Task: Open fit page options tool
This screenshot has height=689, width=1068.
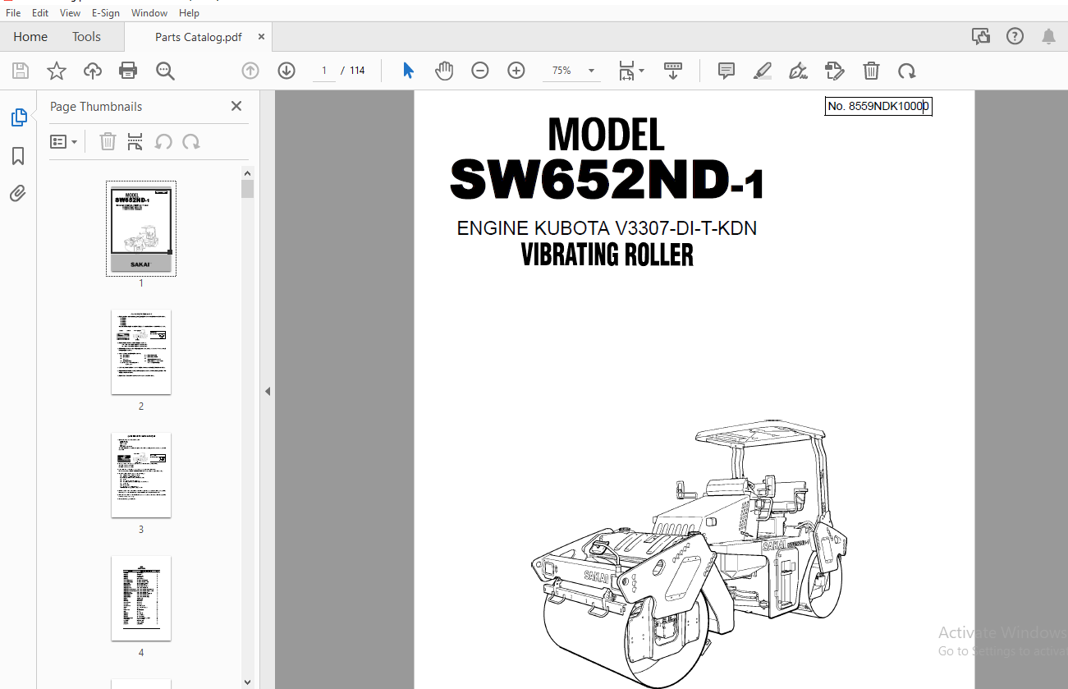Action: 630,71
